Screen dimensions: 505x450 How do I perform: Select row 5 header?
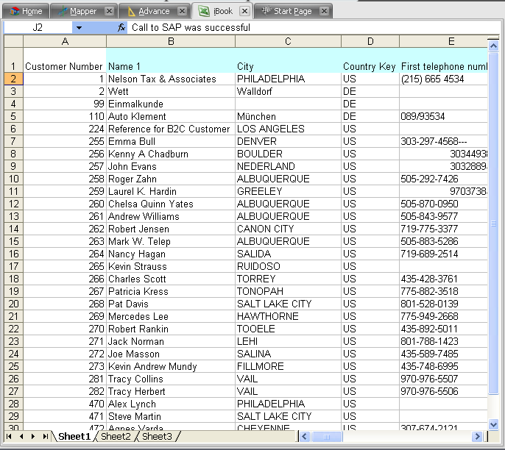(13, 116)
